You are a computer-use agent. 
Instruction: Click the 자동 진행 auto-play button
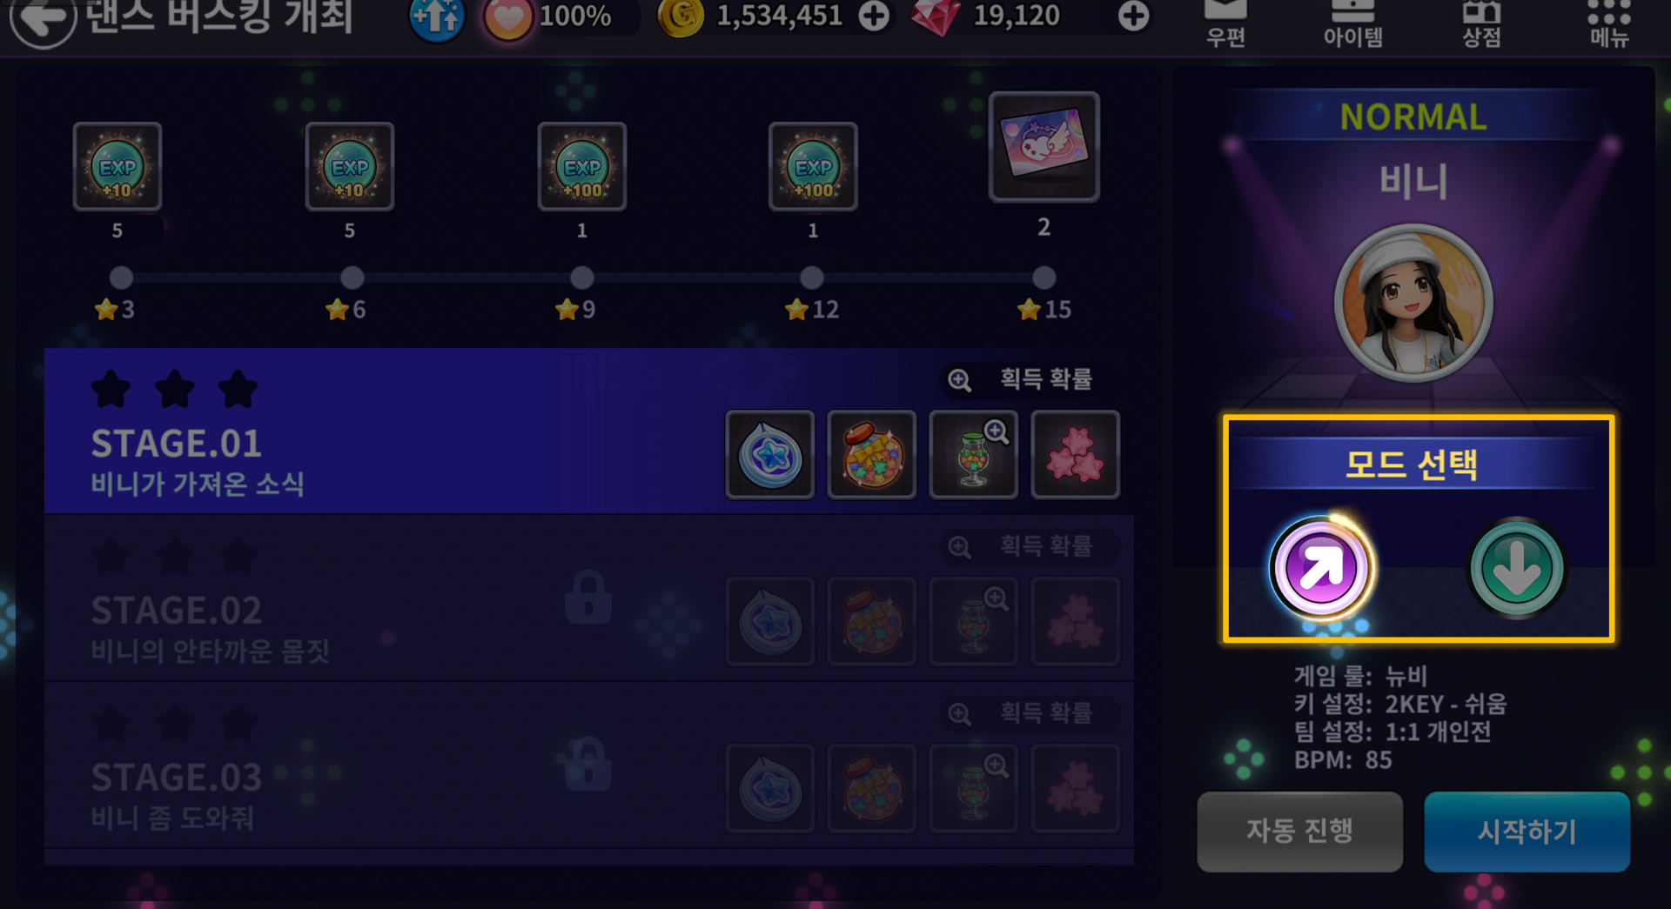[1299, 831]
